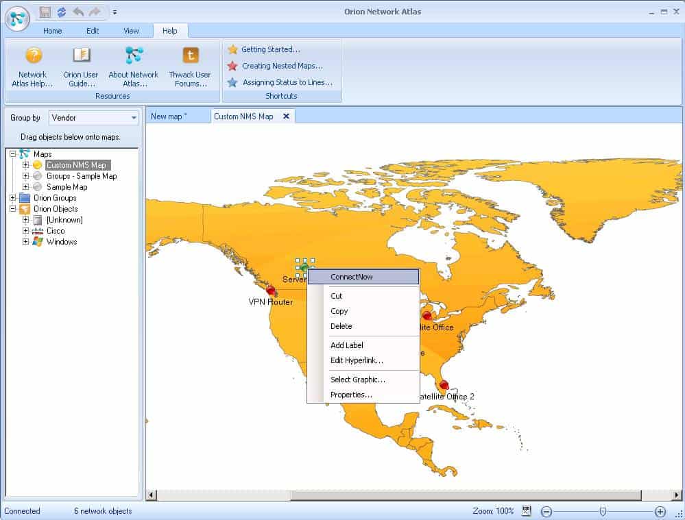Click the Save icon in quick access toolbar

45,12
